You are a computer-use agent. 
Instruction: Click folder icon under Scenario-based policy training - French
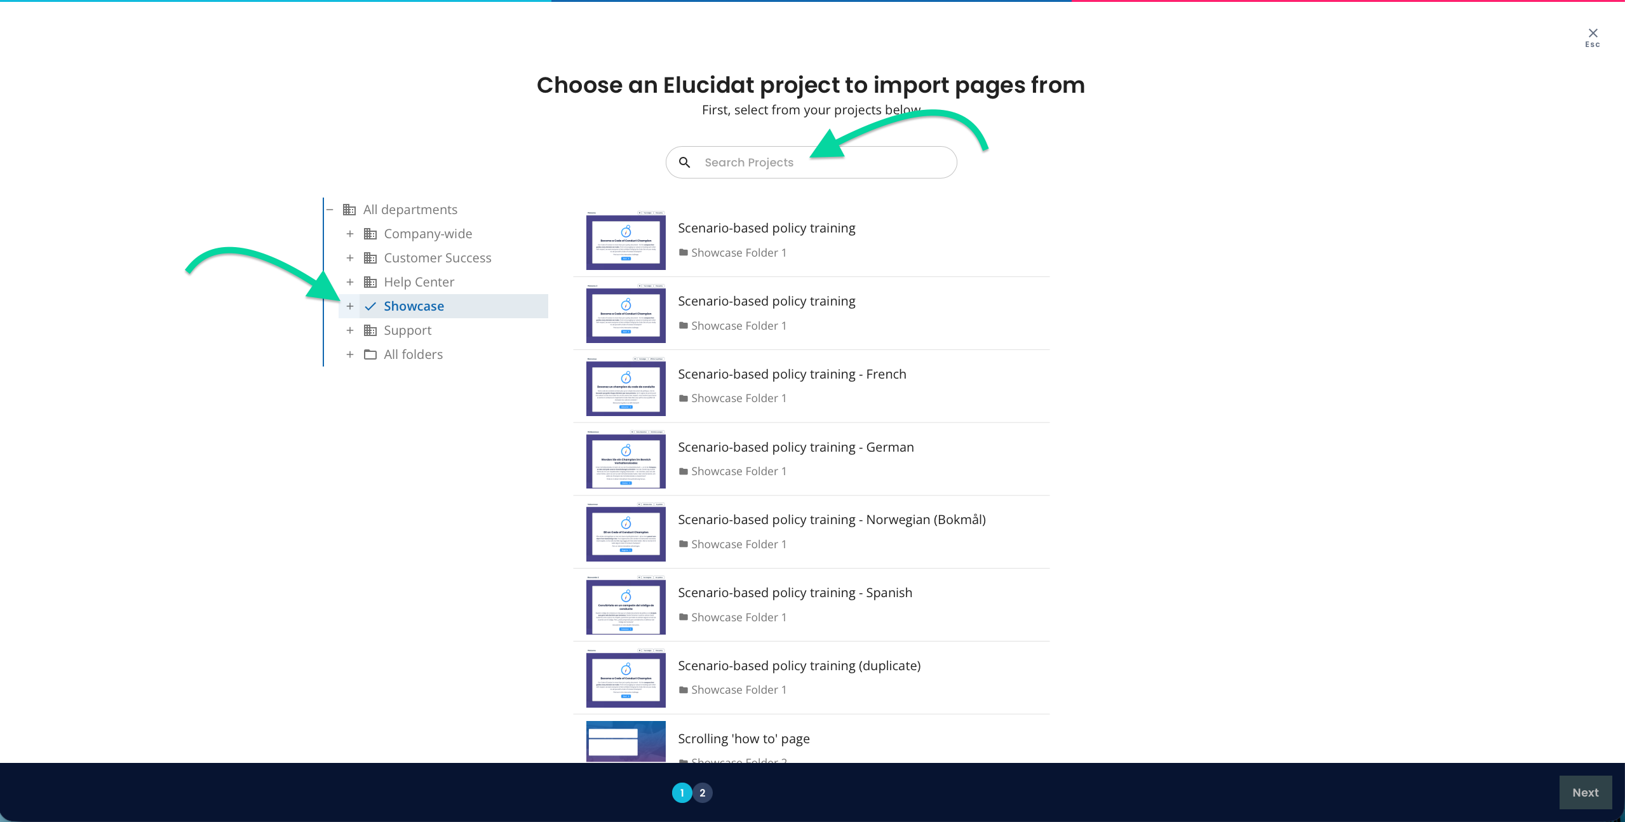(684, 398)
